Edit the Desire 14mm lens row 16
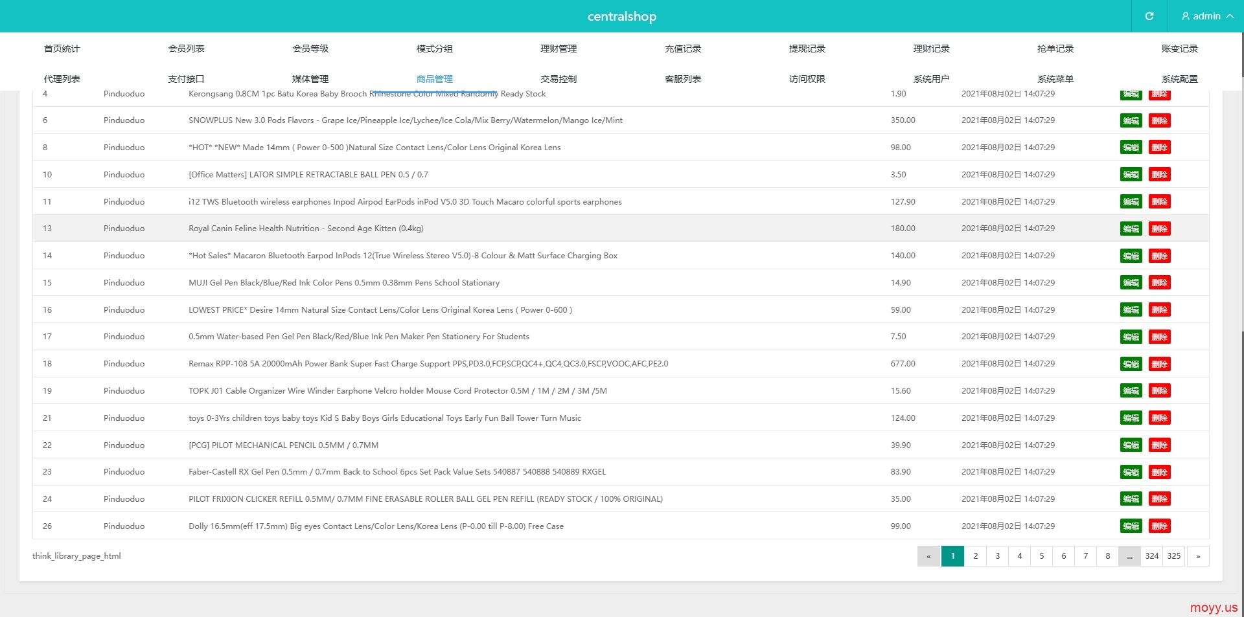The width and height of the screenshot is (1244, 617). (1131, 310)
